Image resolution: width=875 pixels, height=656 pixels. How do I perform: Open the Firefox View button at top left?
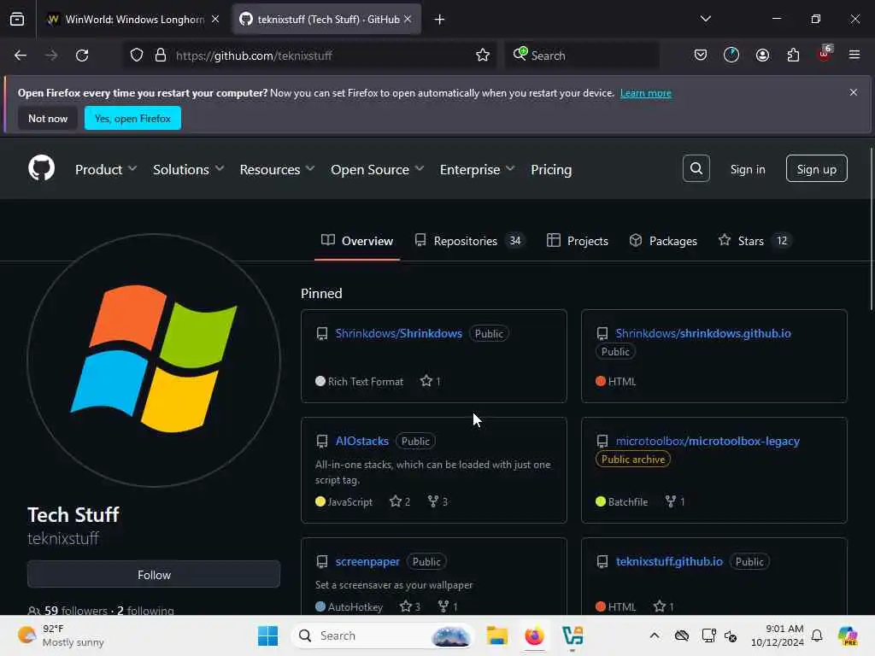coord(17,20)
